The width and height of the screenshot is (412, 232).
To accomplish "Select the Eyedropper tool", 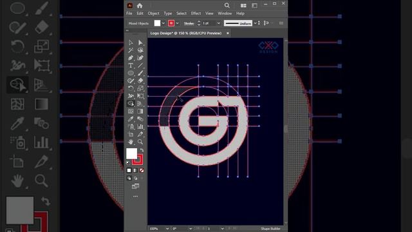I will 131,119.
